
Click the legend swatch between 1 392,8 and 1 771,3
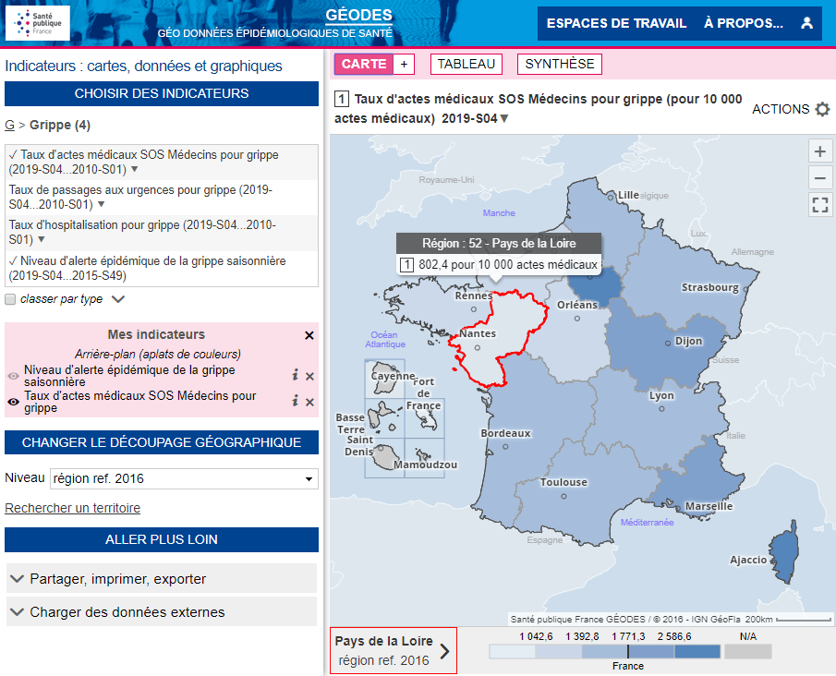click(x=605, y=651)
